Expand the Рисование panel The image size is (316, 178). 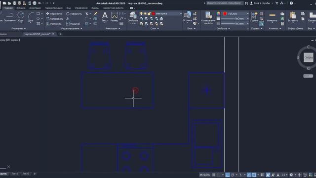coord(19,29)
